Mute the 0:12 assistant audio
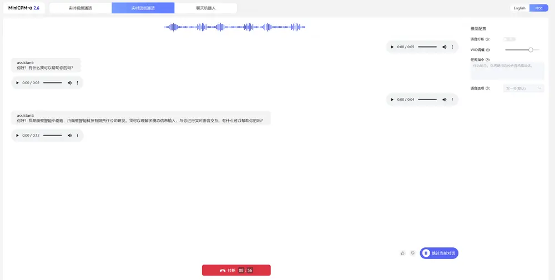 pyautogui.click(x=69, y=136)
